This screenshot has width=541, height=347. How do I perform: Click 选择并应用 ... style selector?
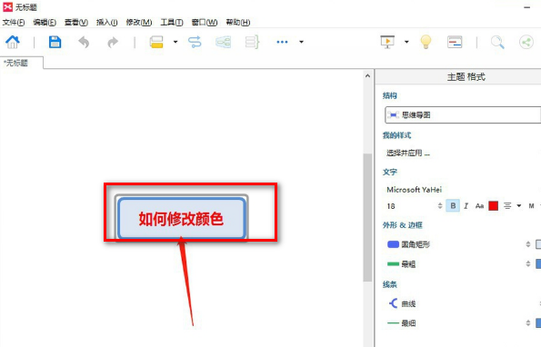point(408,153)
